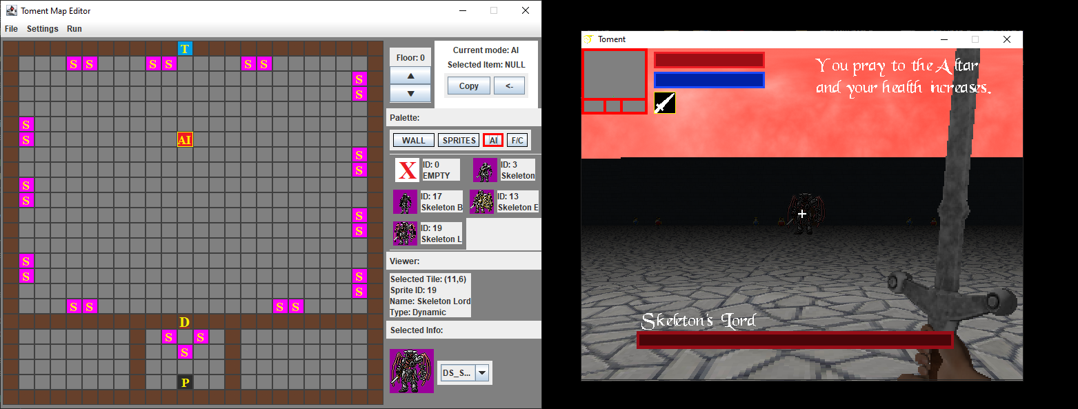Viewport: 1078px width, 409px height.
Task: Switch palette to AI mode
Action: point(493,140)
